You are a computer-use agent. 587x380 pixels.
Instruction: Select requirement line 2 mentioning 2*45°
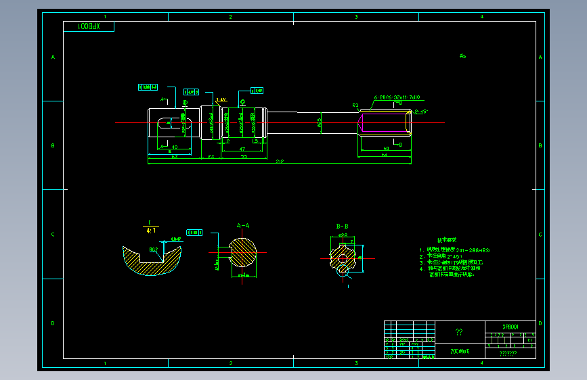coord(441,256)
